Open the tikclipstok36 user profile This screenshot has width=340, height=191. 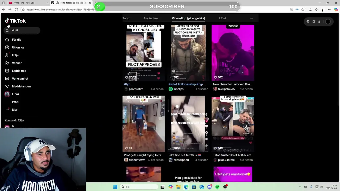[226, 89]
